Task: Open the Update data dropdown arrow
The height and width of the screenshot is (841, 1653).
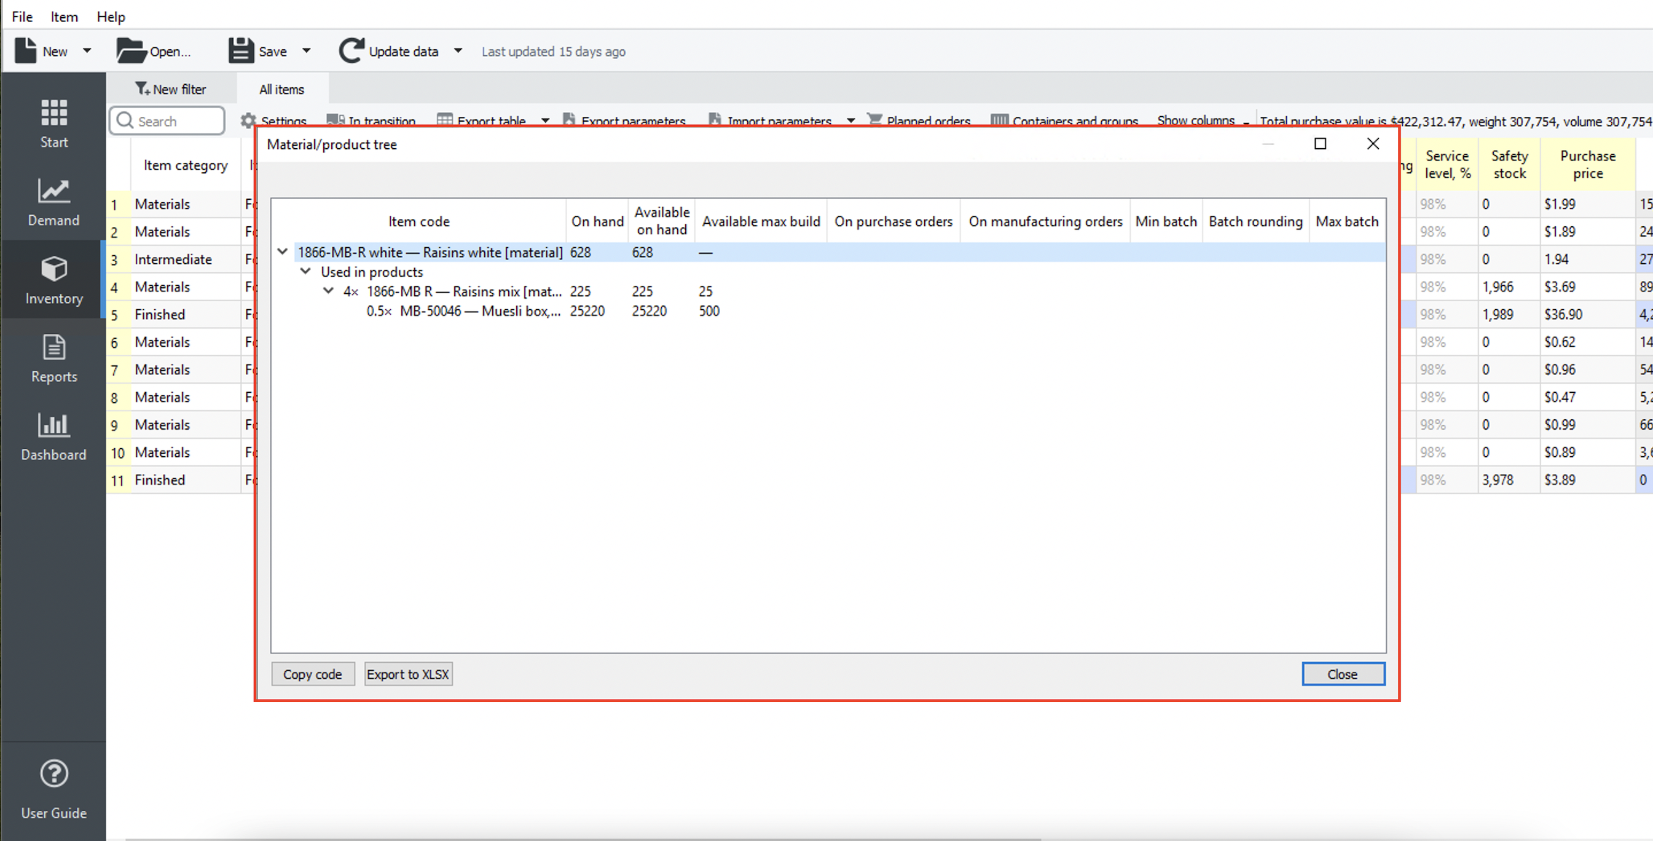Action: 458,50
